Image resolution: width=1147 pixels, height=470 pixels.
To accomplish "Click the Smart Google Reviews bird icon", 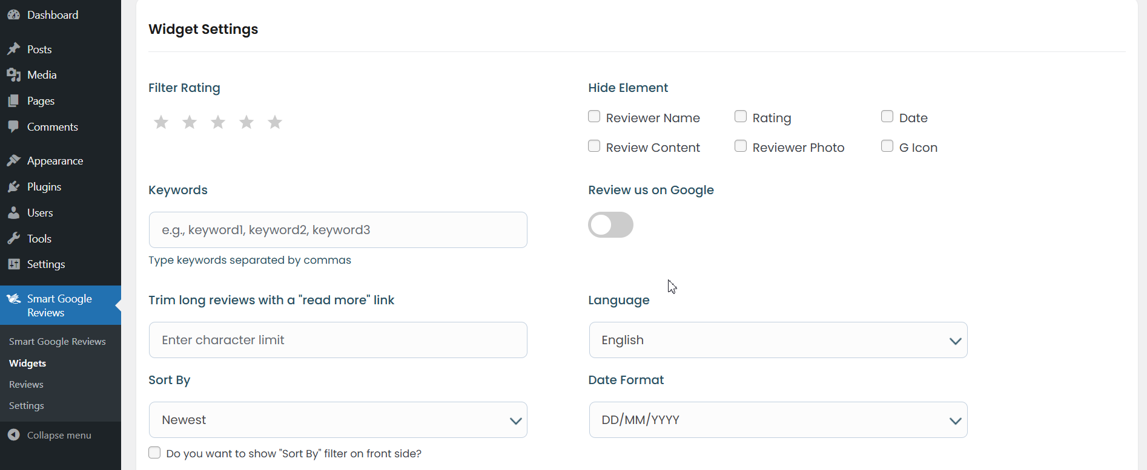I will 14,299.
